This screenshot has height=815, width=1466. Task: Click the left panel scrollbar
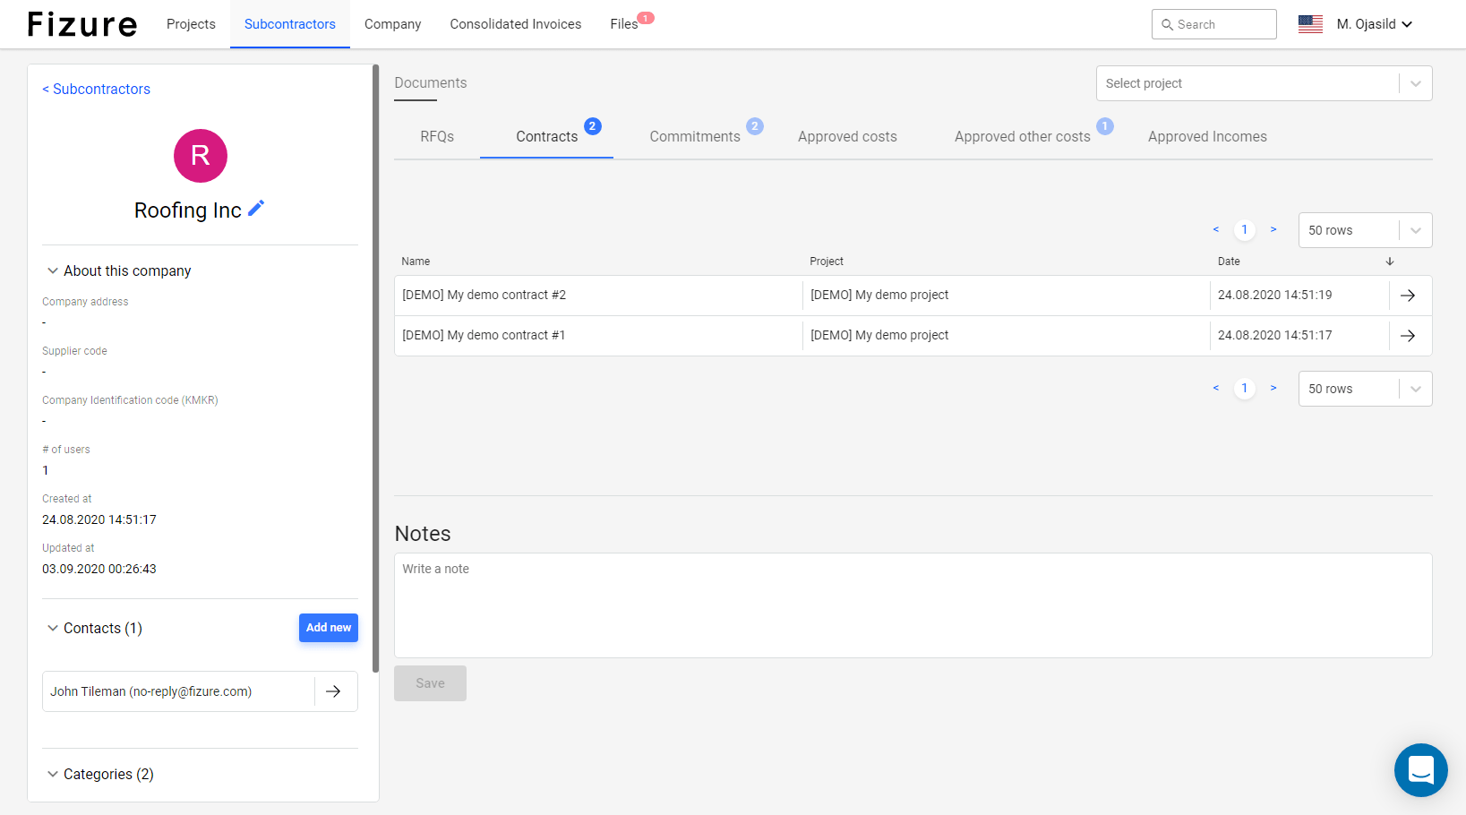click(376, 367)
